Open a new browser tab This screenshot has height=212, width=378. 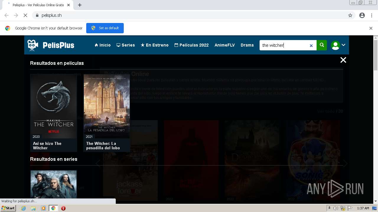click(80, 5)
